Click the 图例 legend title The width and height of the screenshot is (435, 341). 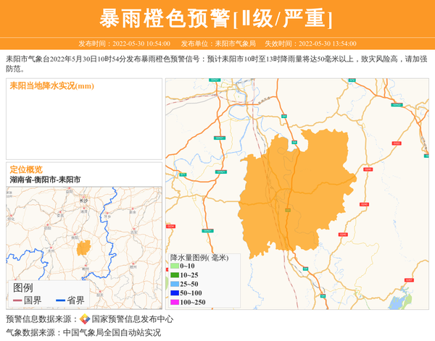23,288
